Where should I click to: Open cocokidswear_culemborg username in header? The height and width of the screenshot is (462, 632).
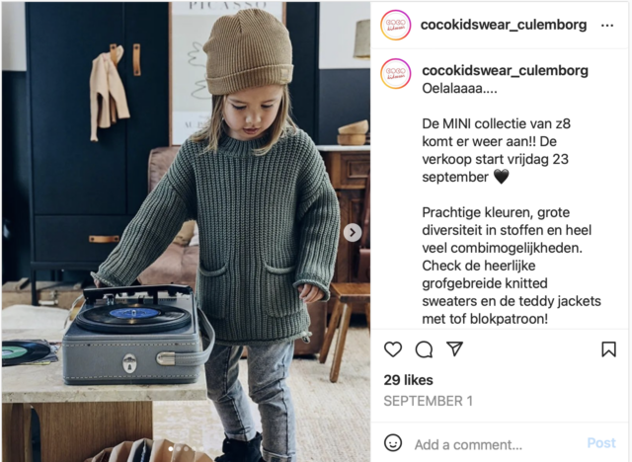tap(504, 25)
